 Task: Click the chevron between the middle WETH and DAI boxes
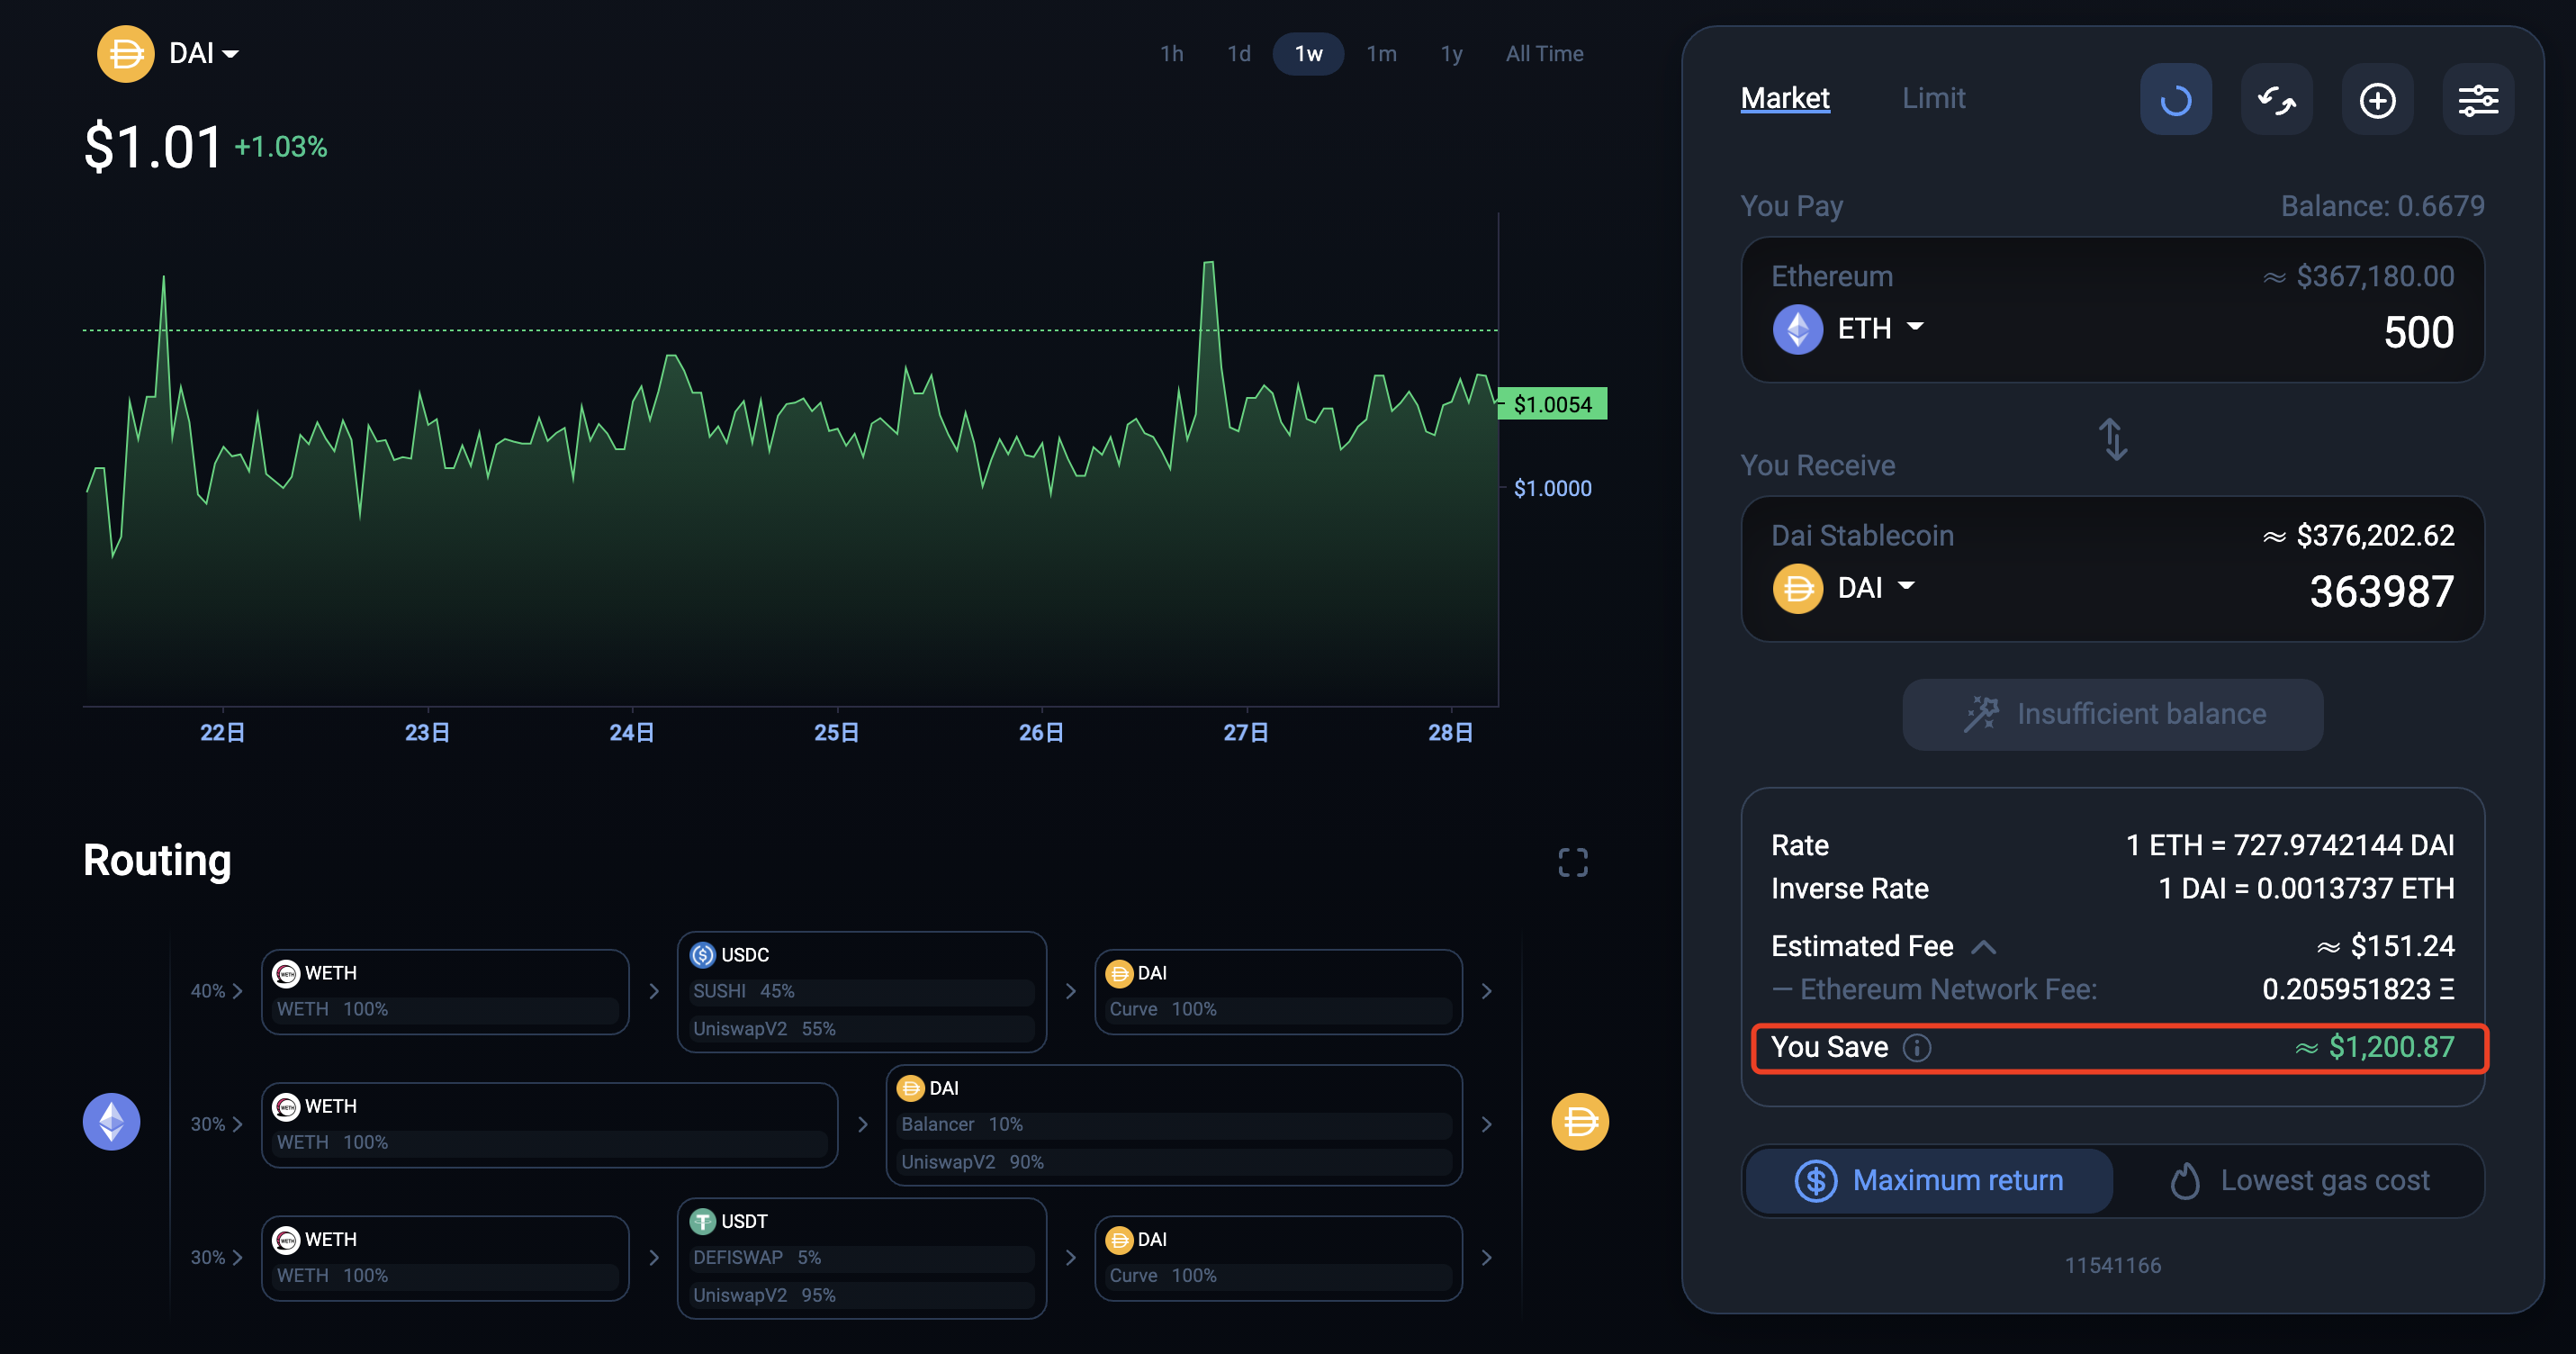click(x=862, y=1124)
